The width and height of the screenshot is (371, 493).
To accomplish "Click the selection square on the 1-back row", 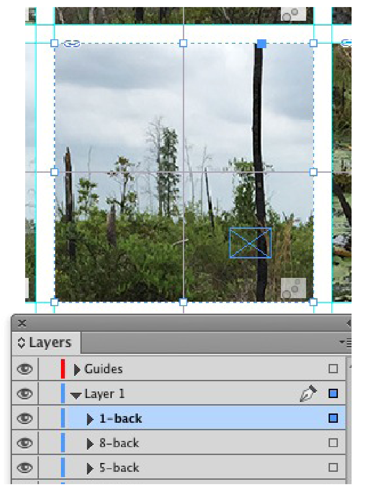I will (x=333, y=418).
